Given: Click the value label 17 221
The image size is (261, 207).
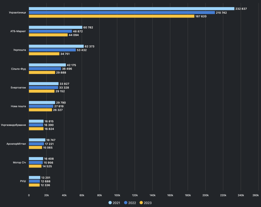Looking at the screenshot, I should tap(49, 144).
